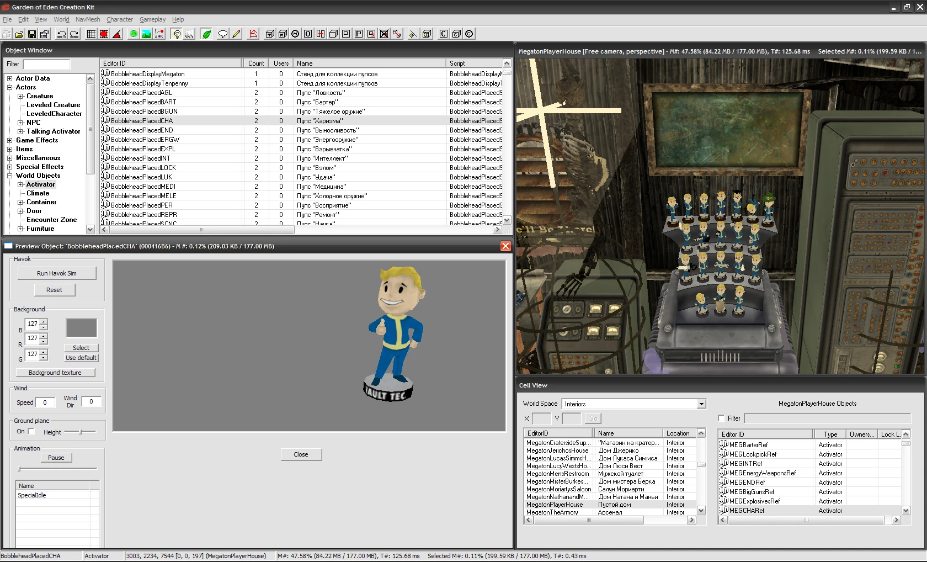Screen dimensions: 927x562
Task: Toggle the red angle wedge toolbar icon
Action: point(116,34)
